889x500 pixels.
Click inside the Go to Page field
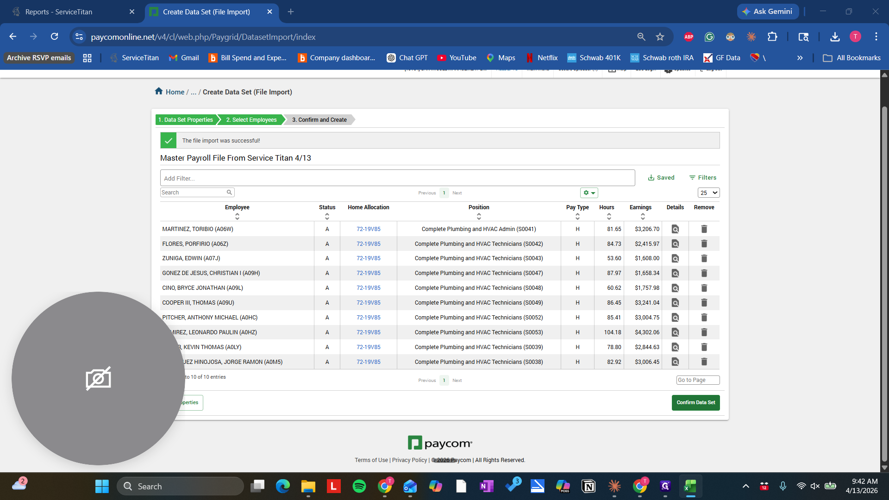(x=697, y=380)
